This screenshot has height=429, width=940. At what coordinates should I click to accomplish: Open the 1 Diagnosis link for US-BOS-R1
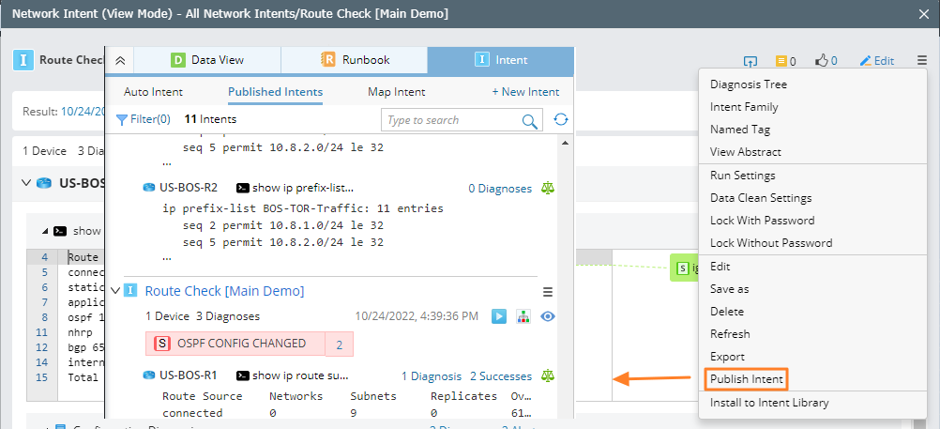click(x=432, y=376)
